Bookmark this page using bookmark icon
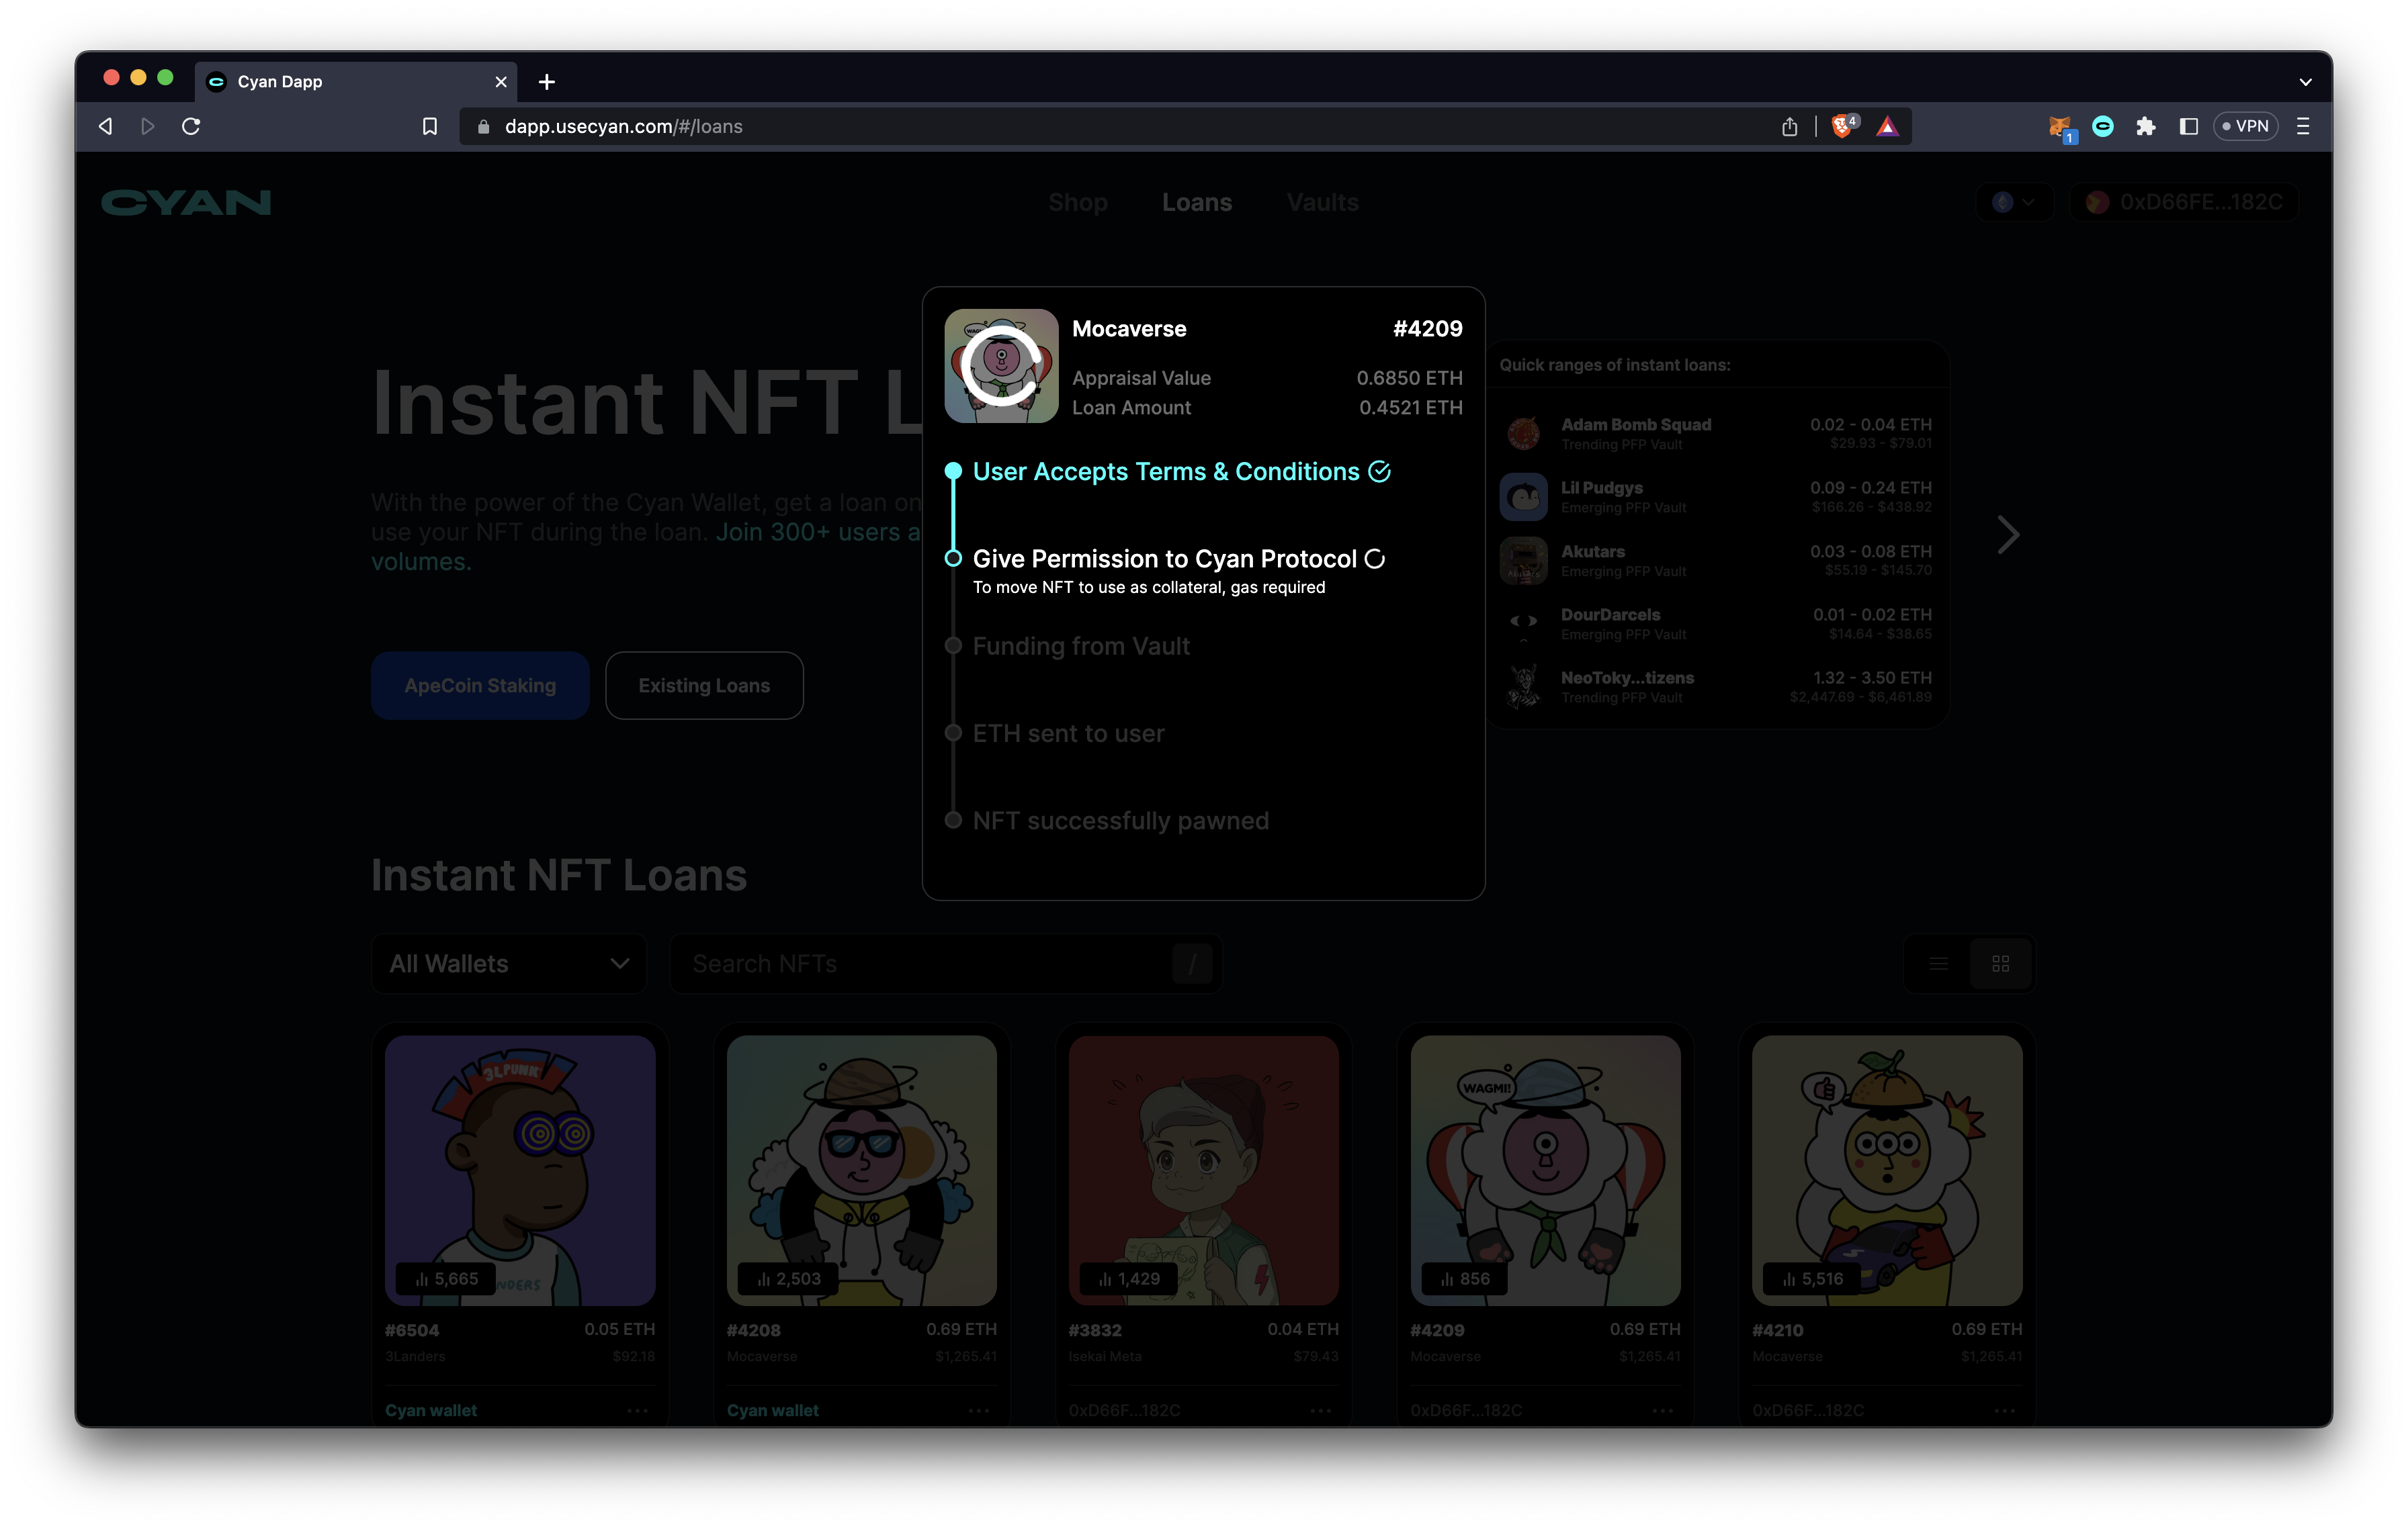The height and width of the screenshot is (1527, 2408). (x=430, y=126)
